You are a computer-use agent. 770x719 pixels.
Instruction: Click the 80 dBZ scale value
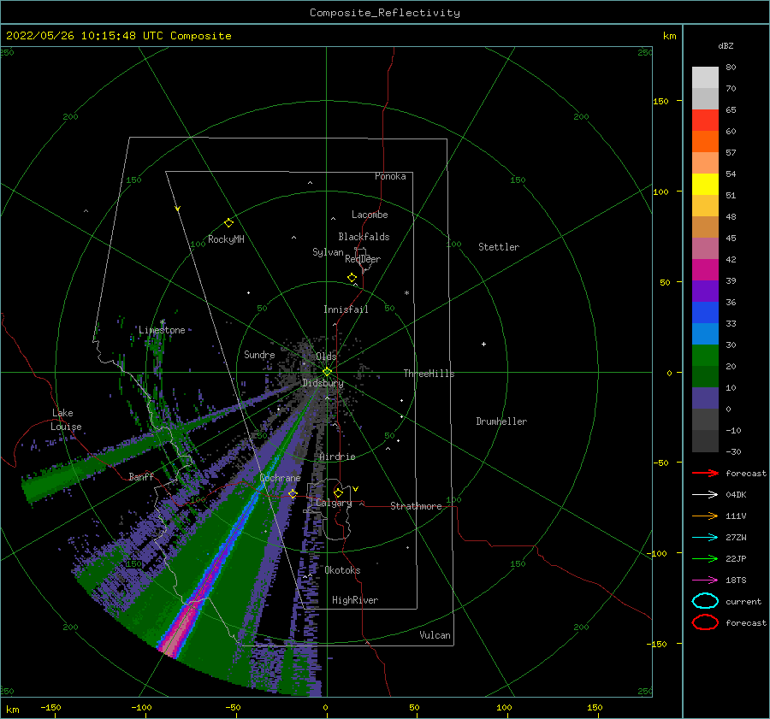pos(731,68)
